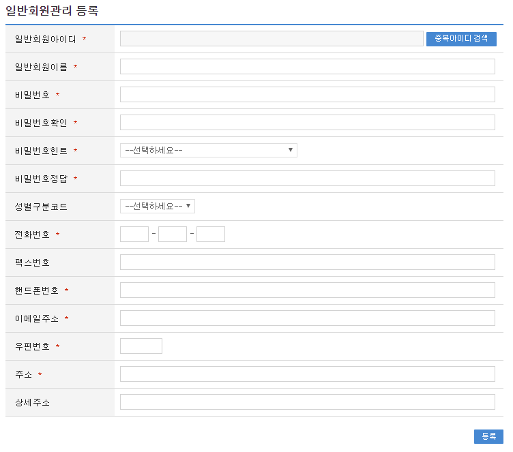Focus the 팩스번호 input field
This screenshot has height=452, width=513.
[307, 262]
